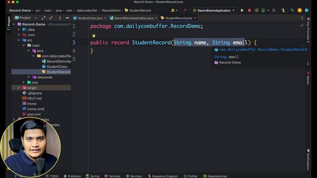The height and width of the screenshot is (178, 317).
Task: Open pom.xml in project tree
Action: pyautogui.click(x=31, y=114)
